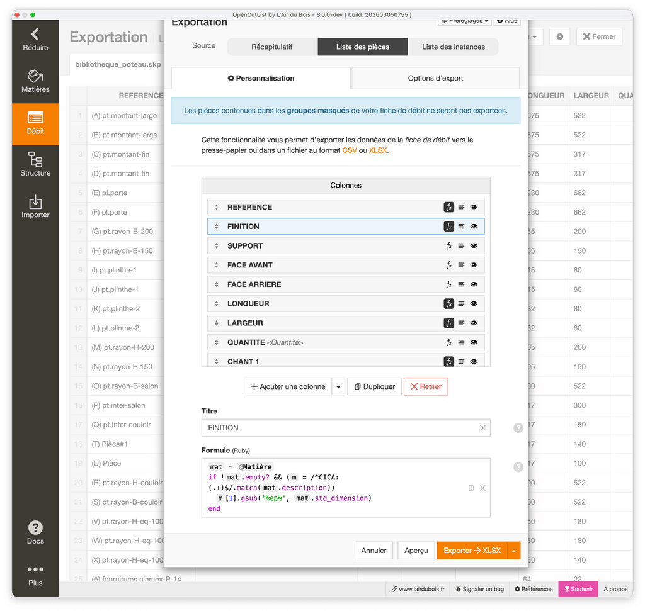Toggle eye icon for LARGEUR column
The width and height of the screenshot is (645, 611).
474,323
